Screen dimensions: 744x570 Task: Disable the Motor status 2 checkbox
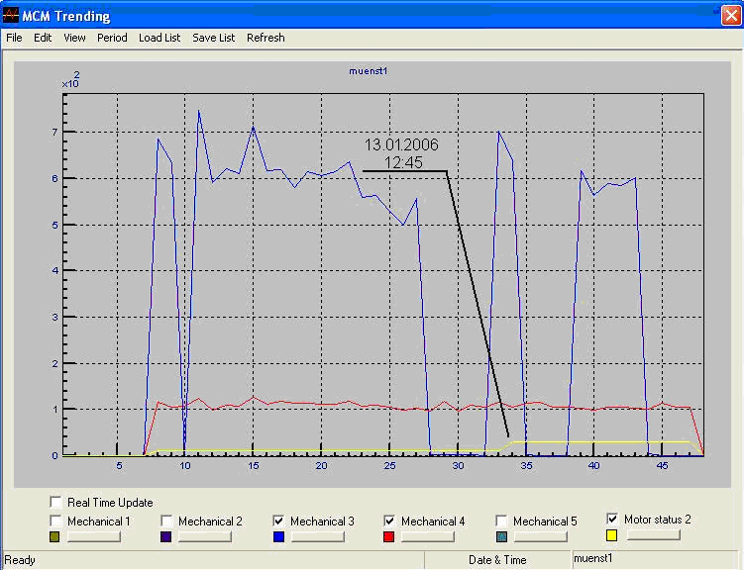tap(612, 519)
